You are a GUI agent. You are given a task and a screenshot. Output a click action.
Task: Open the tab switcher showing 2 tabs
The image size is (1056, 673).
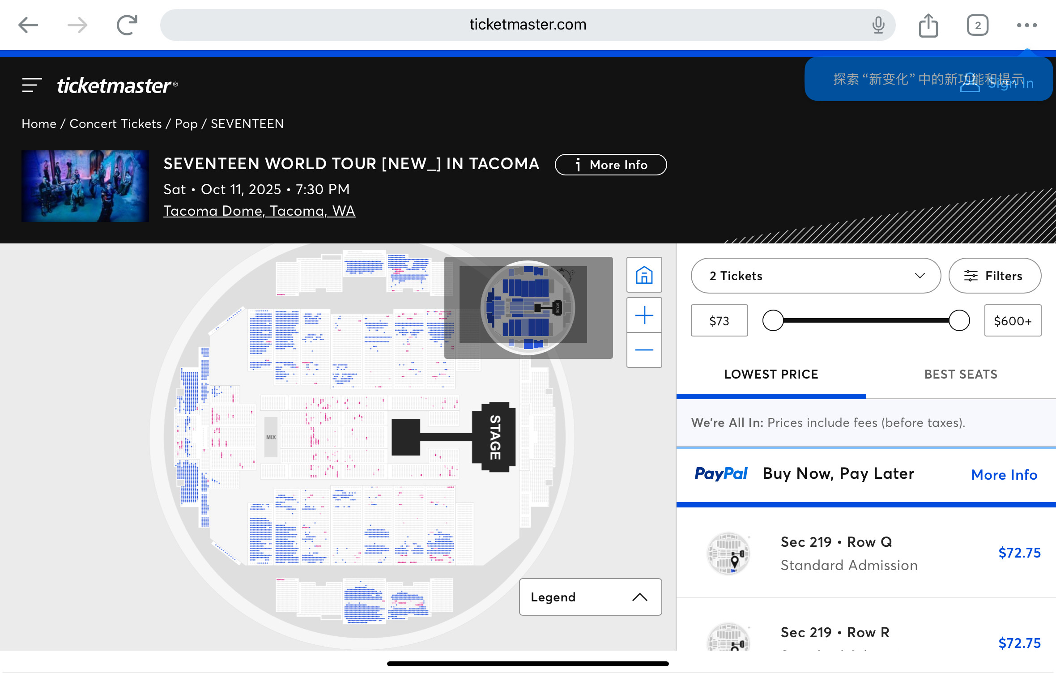978,25
